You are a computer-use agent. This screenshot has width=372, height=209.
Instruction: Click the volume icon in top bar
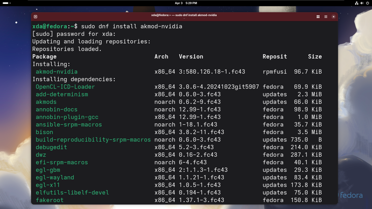(x=362, y=3)
